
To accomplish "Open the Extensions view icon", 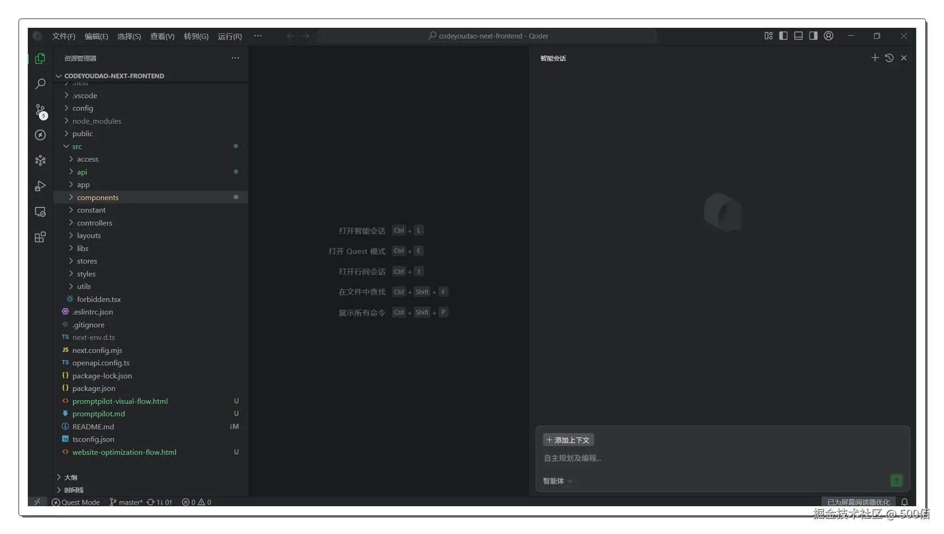I will click(40, 237).
